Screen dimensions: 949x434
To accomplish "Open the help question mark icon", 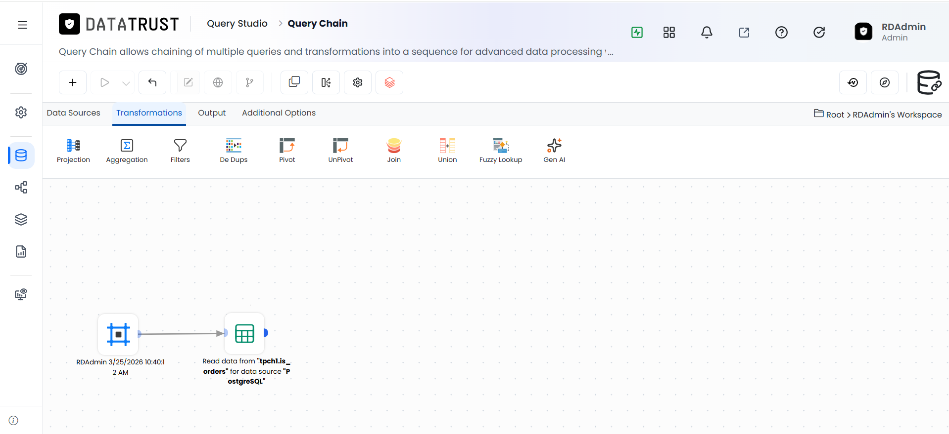I will click(x=781, y=33).
